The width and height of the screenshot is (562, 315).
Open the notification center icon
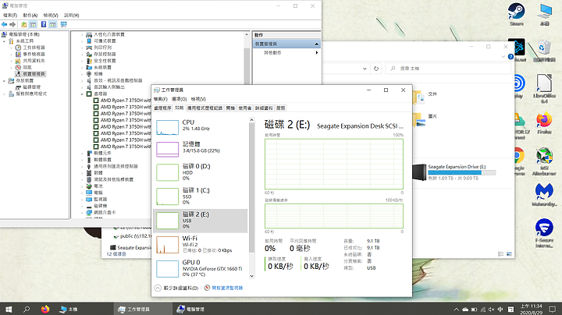[553, 310]
